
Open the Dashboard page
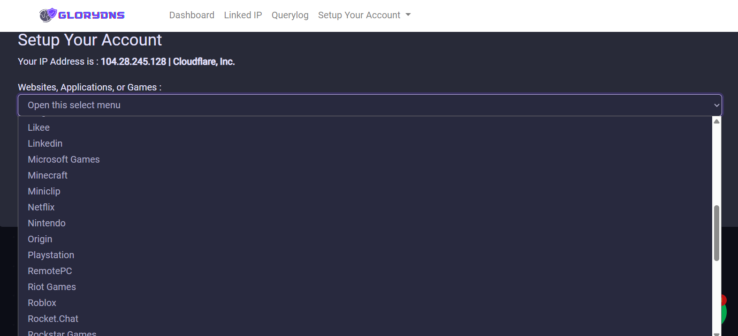[191, 15]
